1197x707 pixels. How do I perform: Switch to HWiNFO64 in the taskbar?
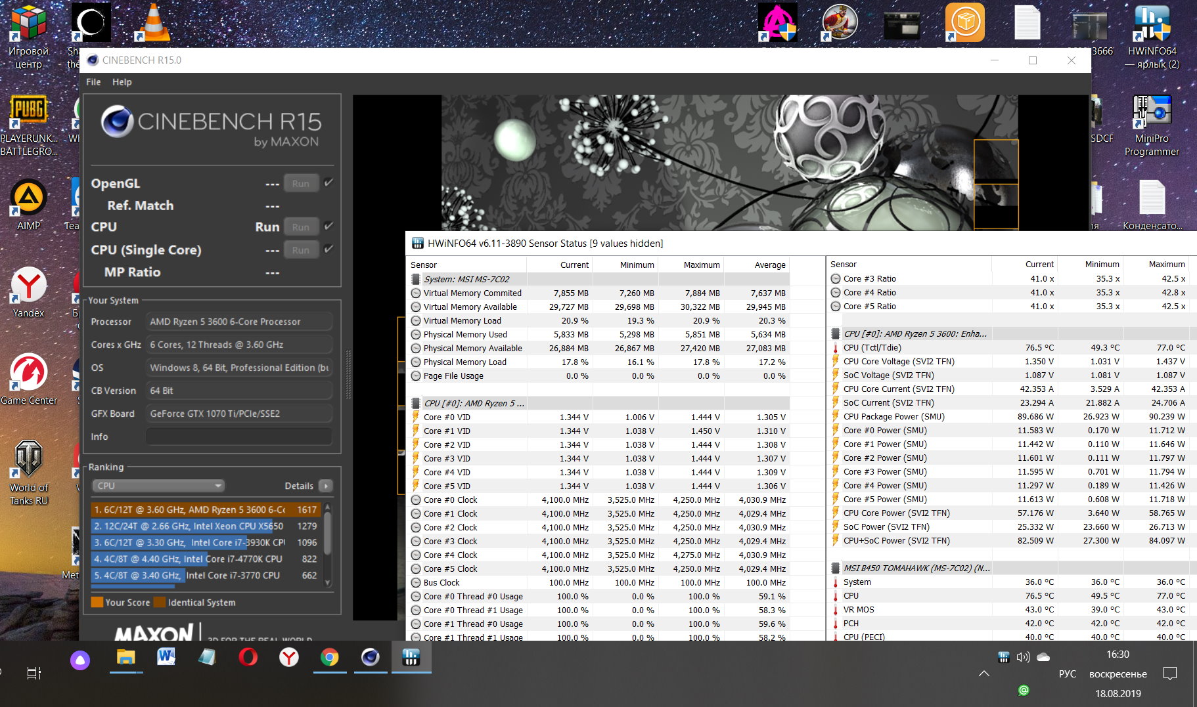pyautogui.click(x=411, y=657)
